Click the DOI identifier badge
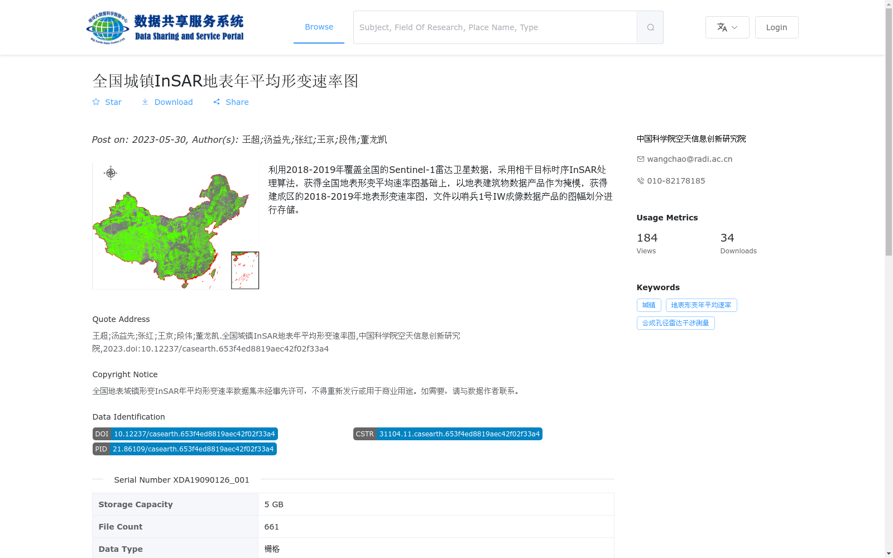The image size is (893, 558). click(x=185, y=434)
